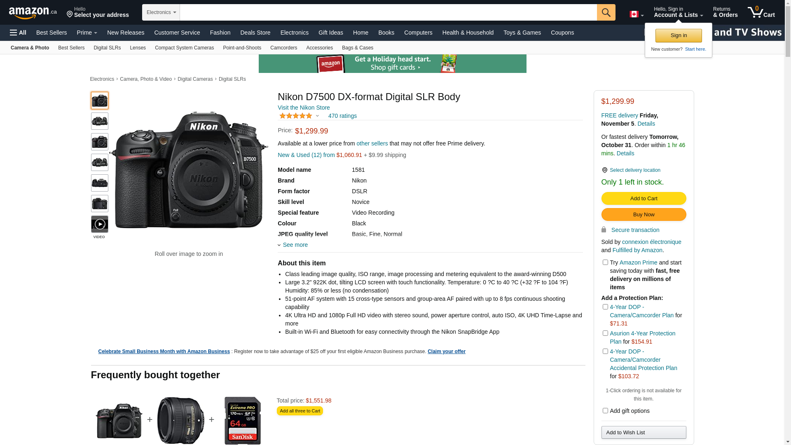Tick the Add gift options checkbox
The image size is (791, 445).
click(x=605, y=411)
